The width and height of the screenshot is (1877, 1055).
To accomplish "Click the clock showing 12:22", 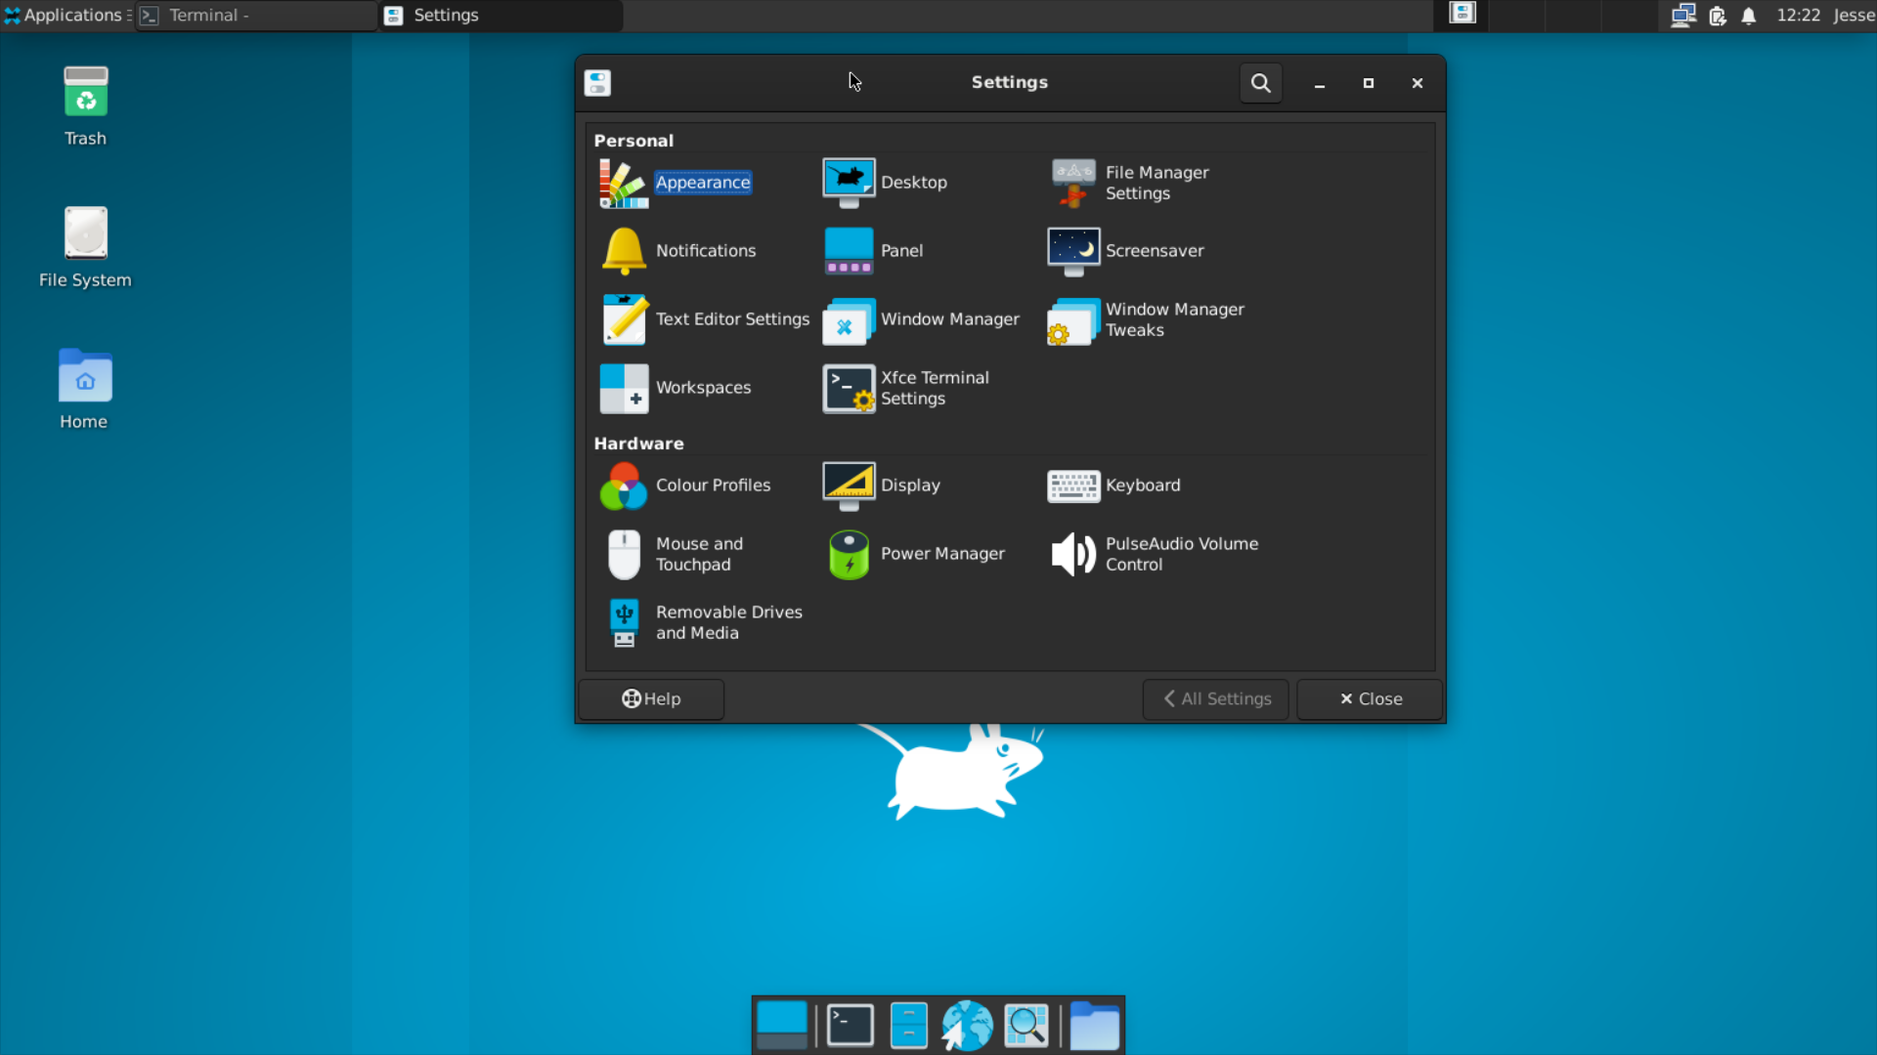I will coord(1798,16).
